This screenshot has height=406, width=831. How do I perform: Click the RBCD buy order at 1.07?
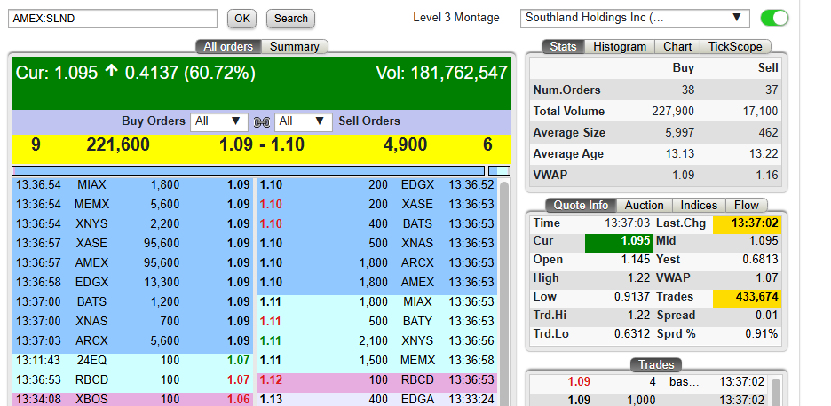pyautogui.click(x=131, y=380)
